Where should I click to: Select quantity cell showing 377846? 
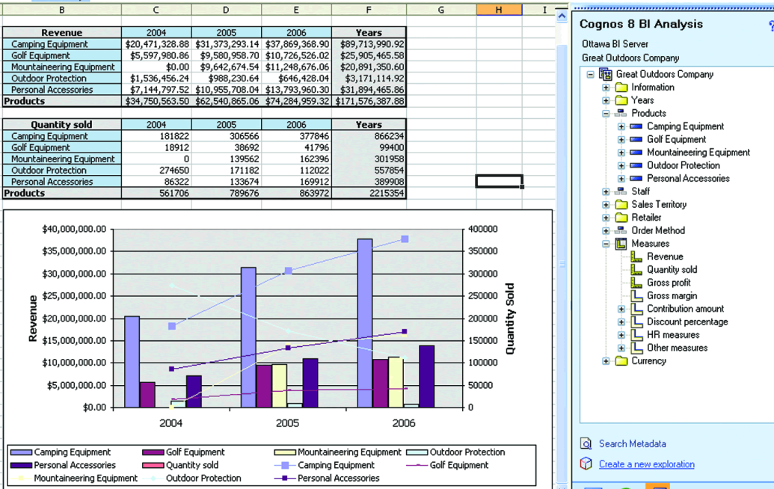click(297, 136)
